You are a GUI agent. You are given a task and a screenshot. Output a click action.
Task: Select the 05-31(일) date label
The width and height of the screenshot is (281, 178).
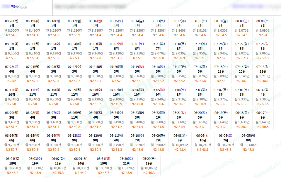pyautogui.click(x=104, y=159)
